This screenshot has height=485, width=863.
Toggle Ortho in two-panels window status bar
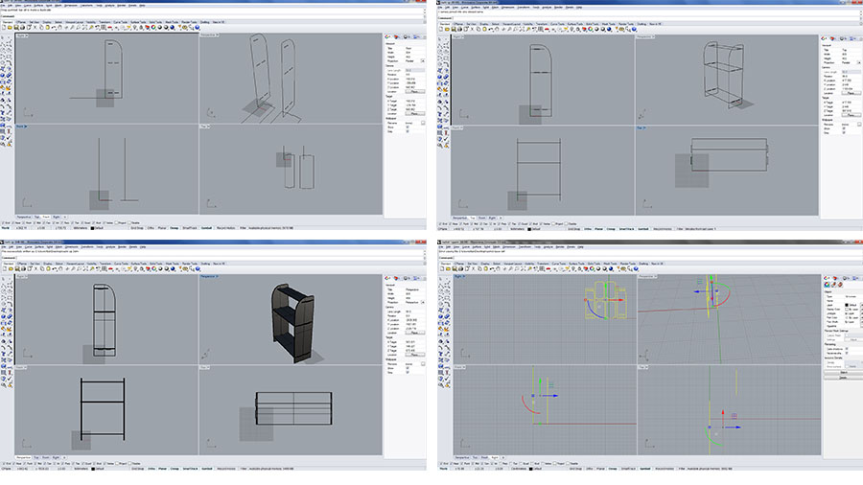151,228
